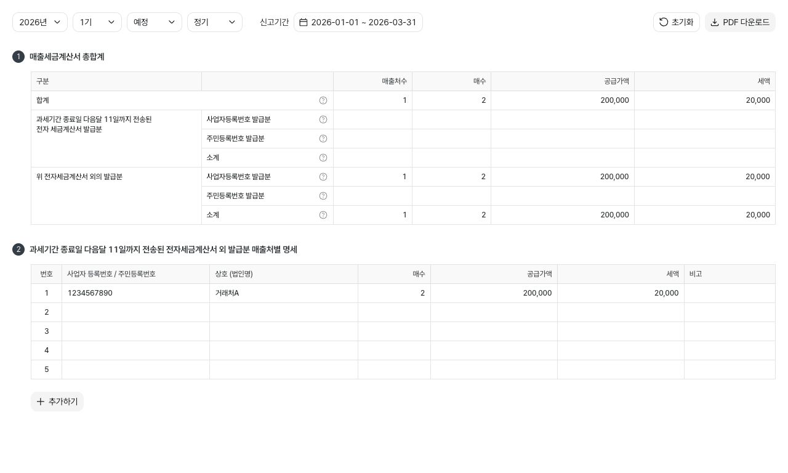Select the 사업자 등록번호 cell 1234567890
Screen dimensions: 788x473
135,293
